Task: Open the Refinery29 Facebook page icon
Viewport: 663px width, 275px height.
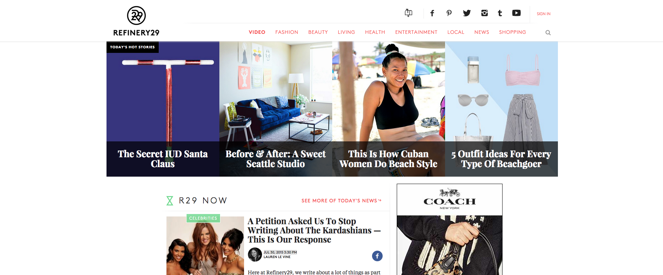Action: point(432,13)
